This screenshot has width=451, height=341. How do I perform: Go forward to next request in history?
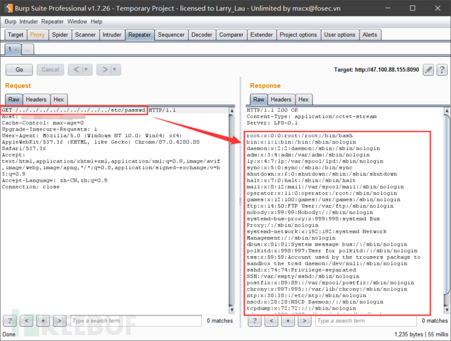pyautogui.click(x=105, y=70)
